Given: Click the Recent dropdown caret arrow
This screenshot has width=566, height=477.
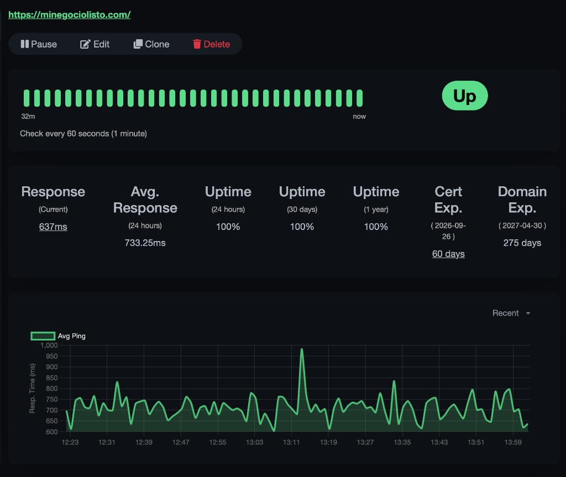Looking at the screenshot, I should 528,313.
